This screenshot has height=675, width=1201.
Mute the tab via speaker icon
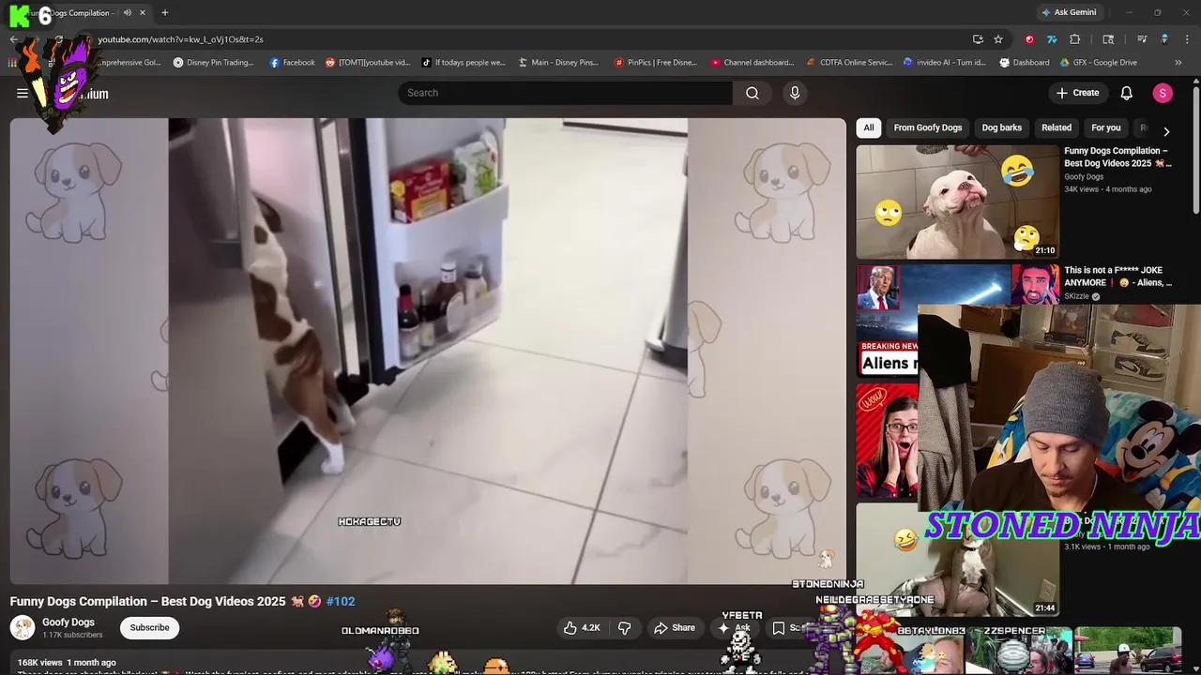(128, 12)
